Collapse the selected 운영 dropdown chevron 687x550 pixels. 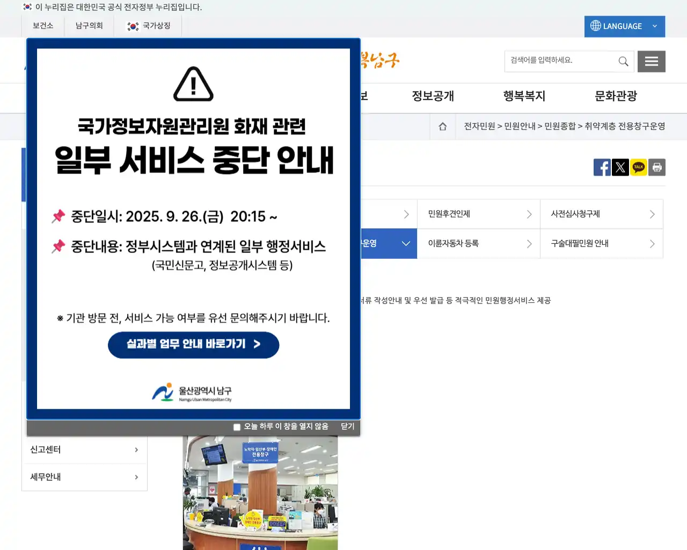click(406, 244)
